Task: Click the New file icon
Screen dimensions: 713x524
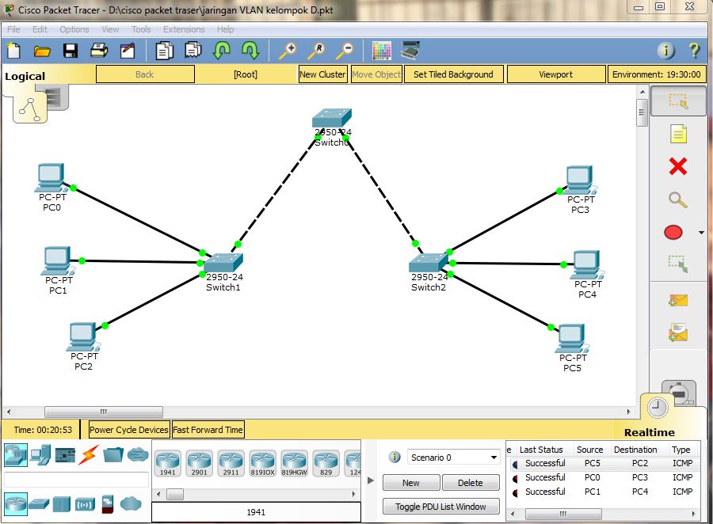Action: click(x=13, y=50)
